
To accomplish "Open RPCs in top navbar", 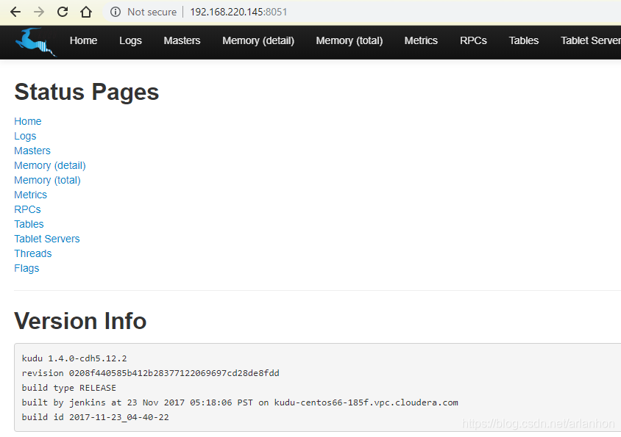I will [x=473, y=40].
